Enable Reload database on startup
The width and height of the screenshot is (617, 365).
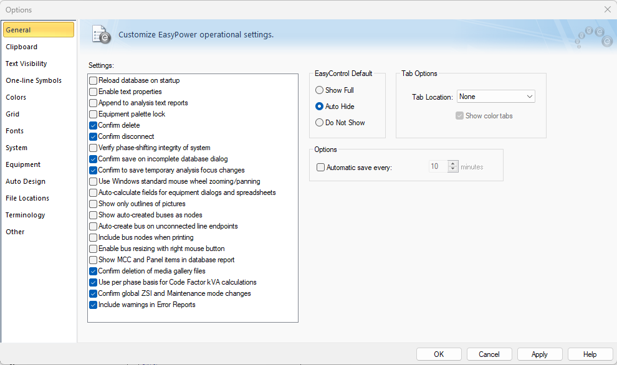(x=93, y=80)
